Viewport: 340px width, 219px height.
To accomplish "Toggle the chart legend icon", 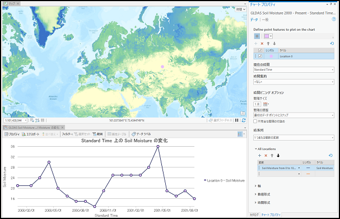I will click(x=240, y=134).
